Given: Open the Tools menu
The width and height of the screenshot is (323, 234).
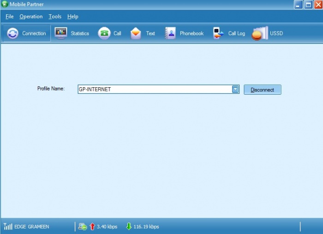Looking at the screenshot, I should point(55,17).
